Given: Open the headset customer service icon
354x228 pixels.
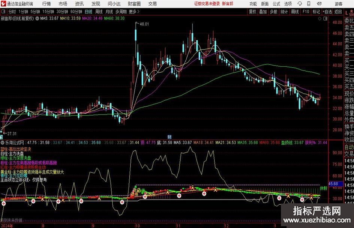Looking at the screenshot, I should [x=300, y=4].
